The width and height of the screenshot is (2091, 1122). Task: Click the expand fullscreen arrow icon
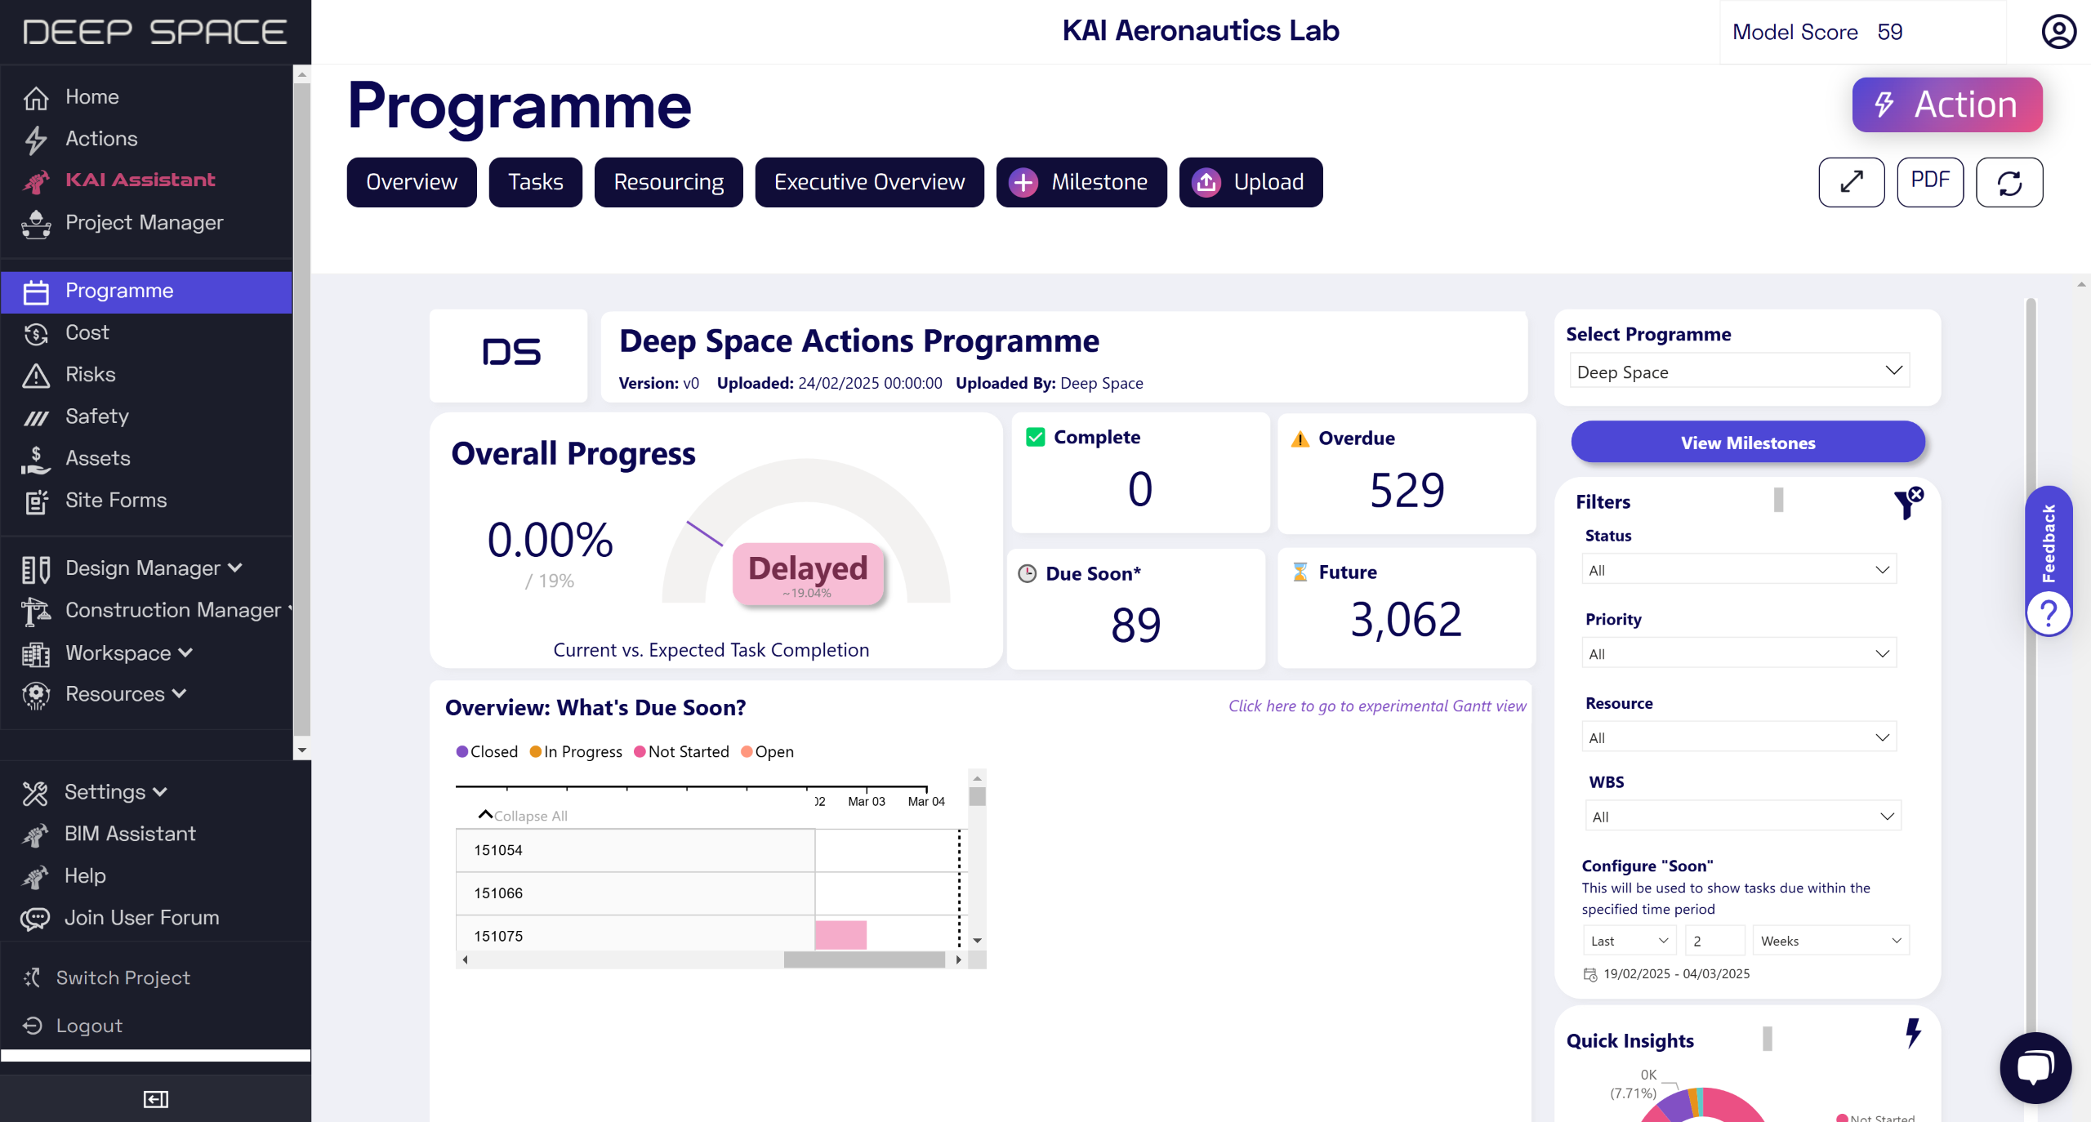coord(1851,181)
